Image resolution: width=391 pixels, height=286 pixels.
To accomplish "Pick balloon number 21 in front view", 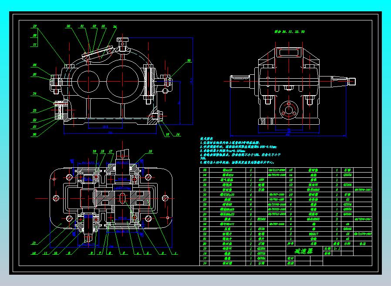I will click(x=35, y=126).
